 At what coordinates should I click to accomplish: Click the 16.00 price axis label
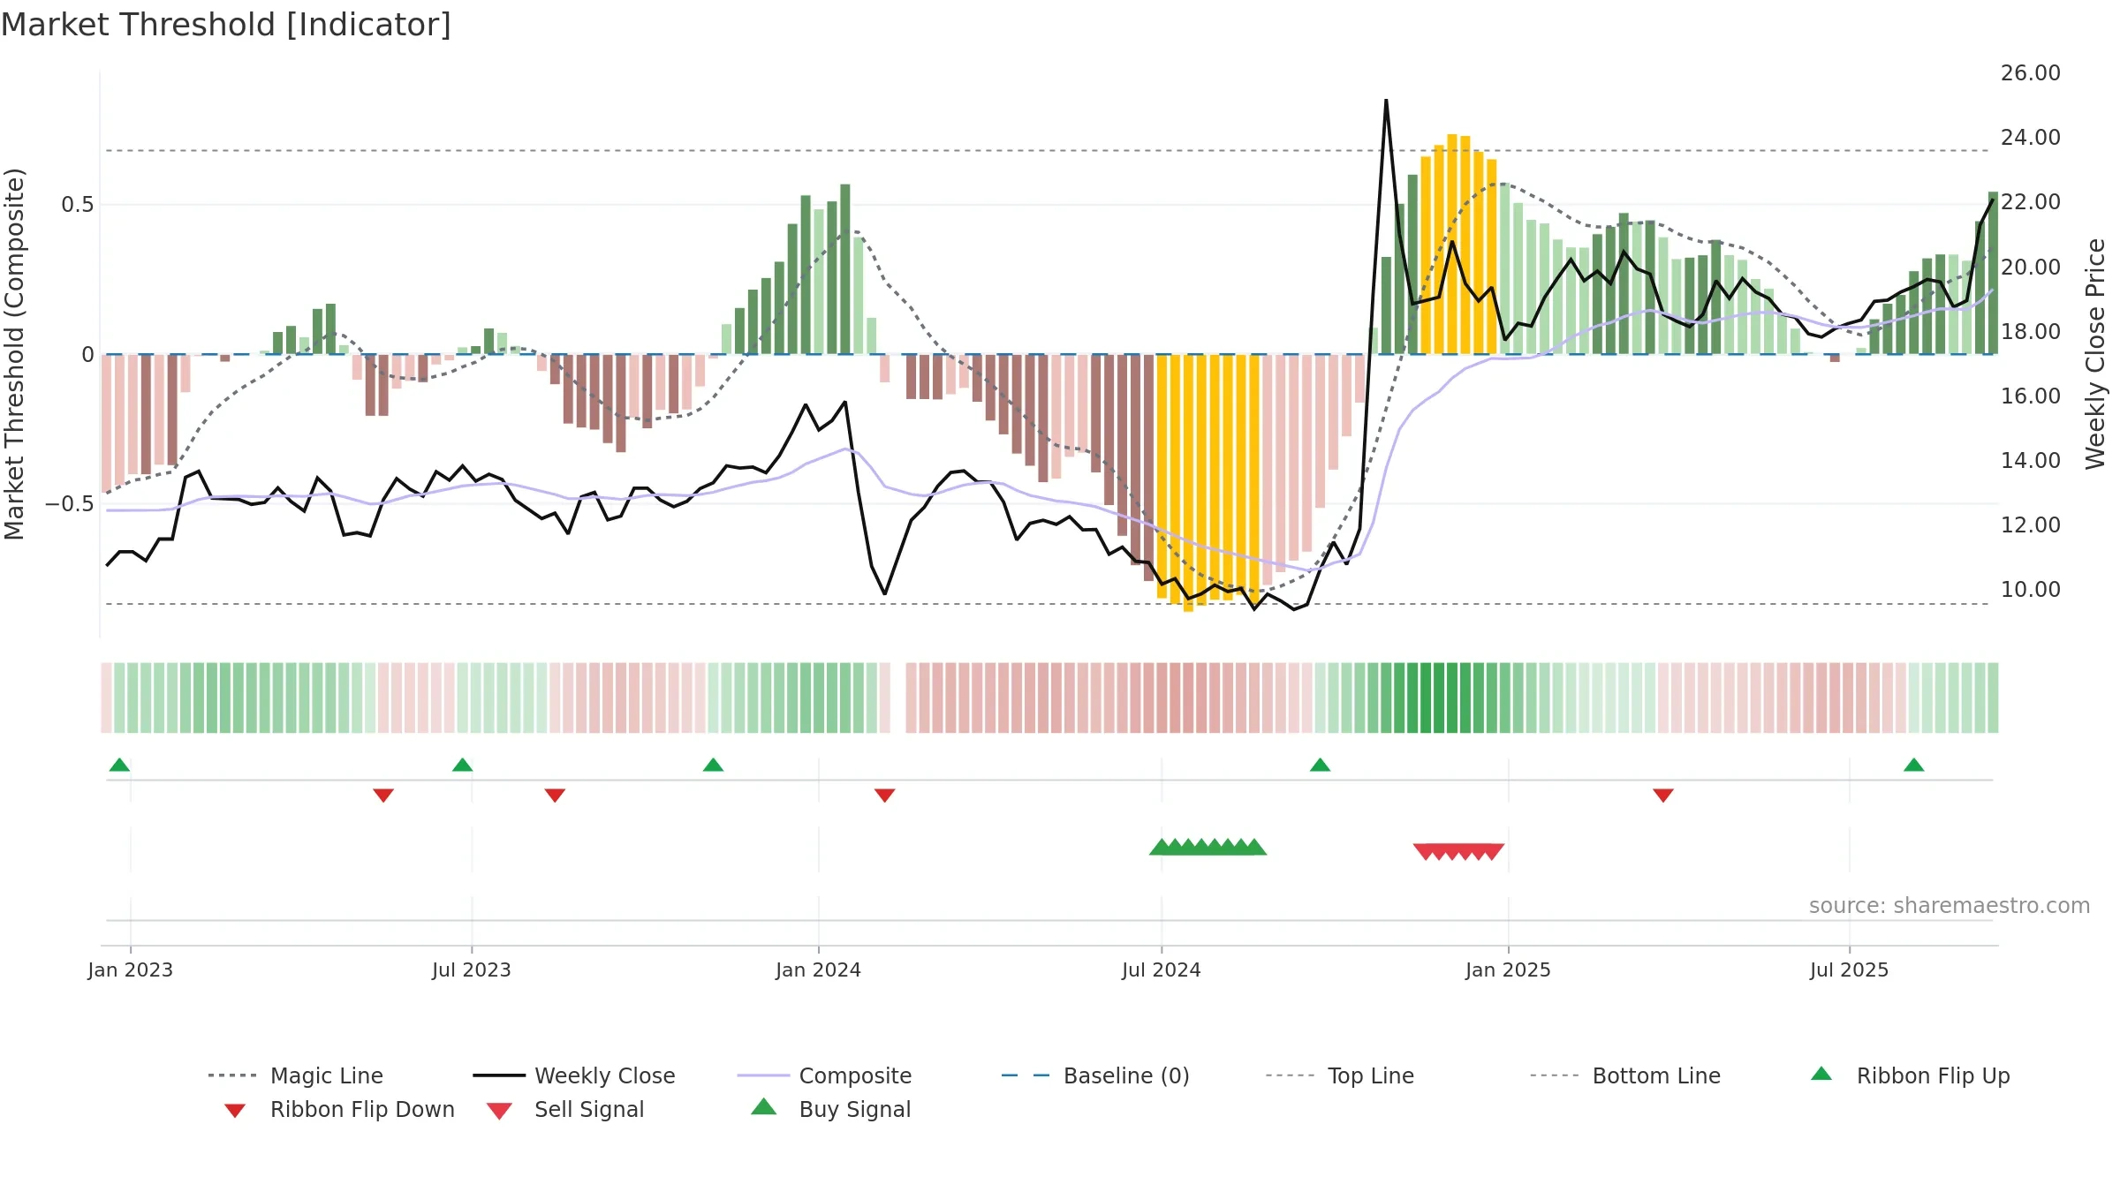[2030, 396]
